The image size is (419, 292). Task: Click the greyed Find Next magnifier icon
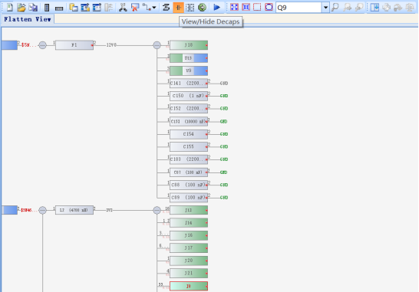(x=347, y=8)
